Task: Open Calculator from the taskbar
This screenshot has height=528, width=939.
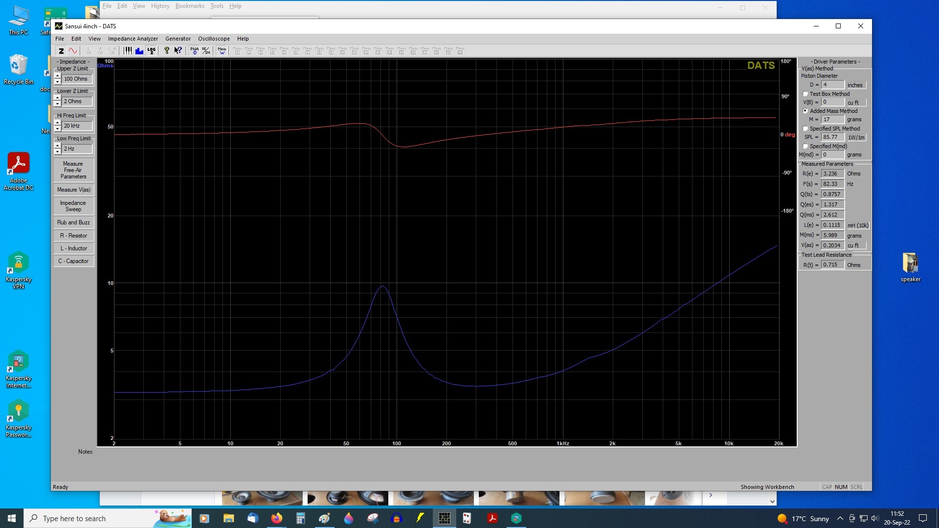Action: click(x=301, y=518)
